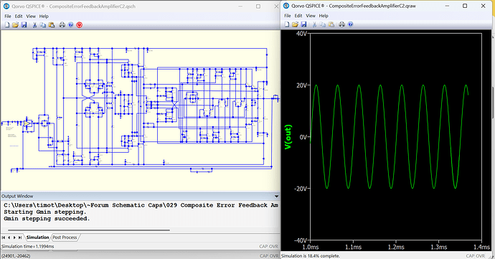Image resolution: width=495 pixels, height=259 pixels.
Task: Cut selection using the scissors icon in schematic window
Action: pos(34,25)
